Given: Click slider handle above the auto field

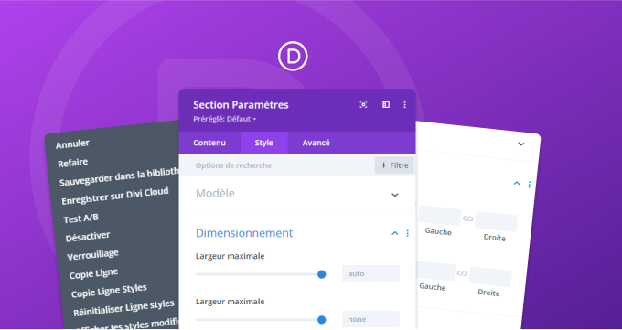Looking at the screenshot, I should click(x=322, y=274).
